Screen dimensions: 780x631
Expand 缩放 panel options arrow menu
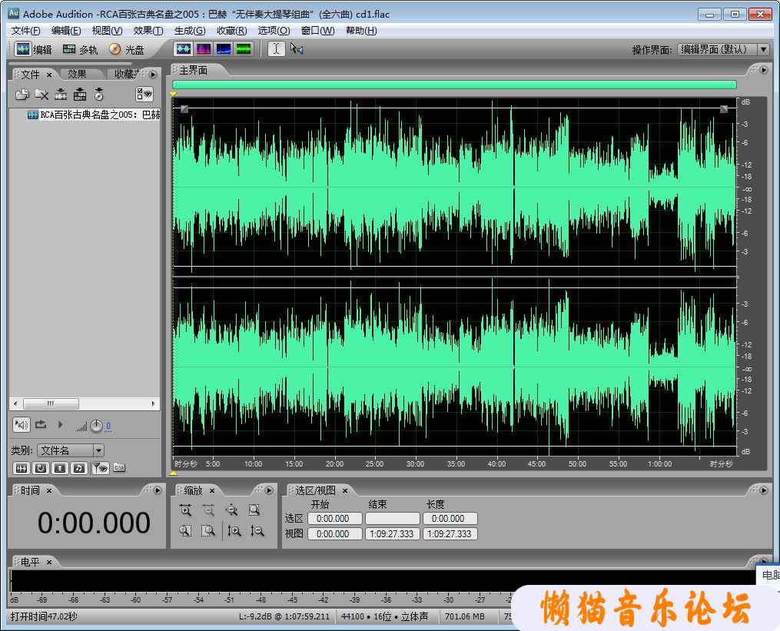269,490
